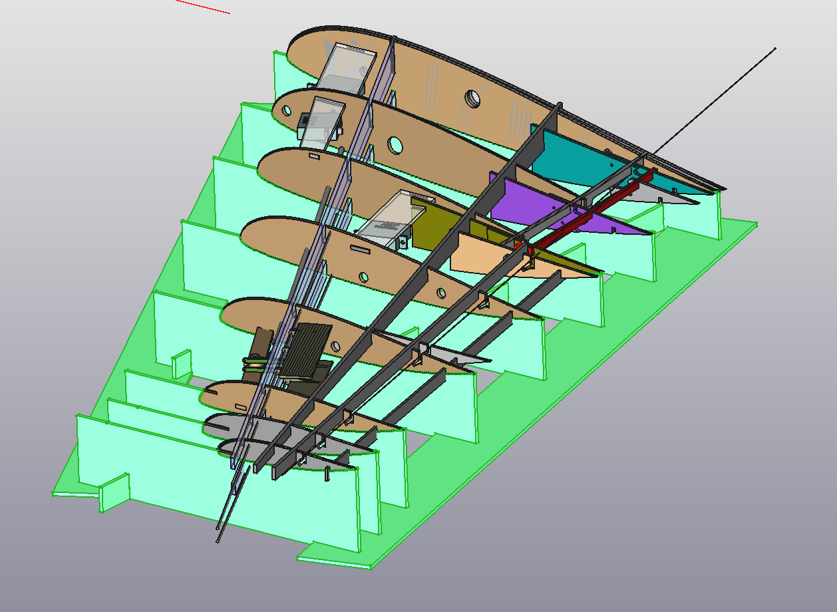Click the round hole in second rib
Viewport: 837px width, 612px height.
(x=395, y=144)
